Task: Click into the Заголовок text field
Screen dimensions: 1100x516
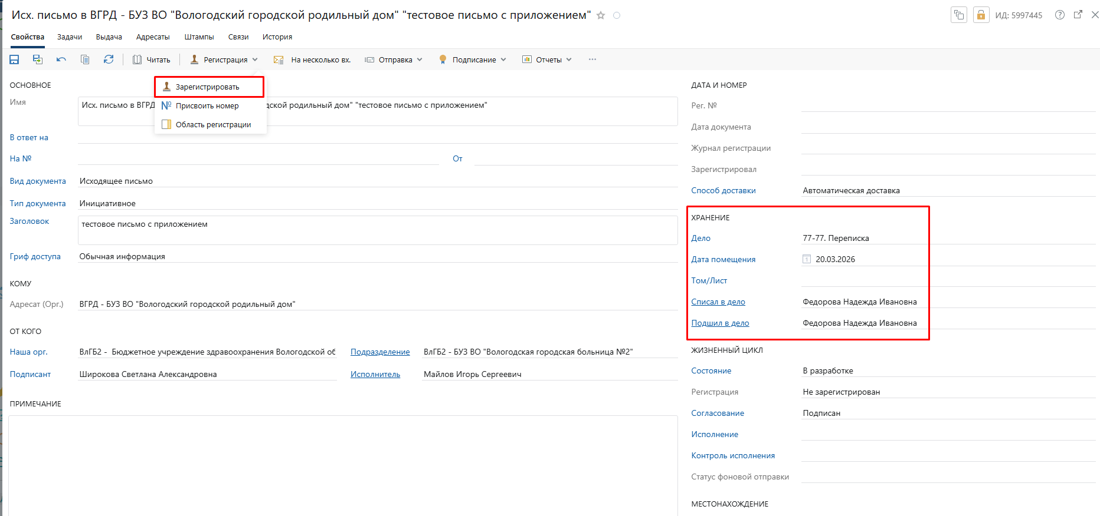Action: click(x=378, y=230)
